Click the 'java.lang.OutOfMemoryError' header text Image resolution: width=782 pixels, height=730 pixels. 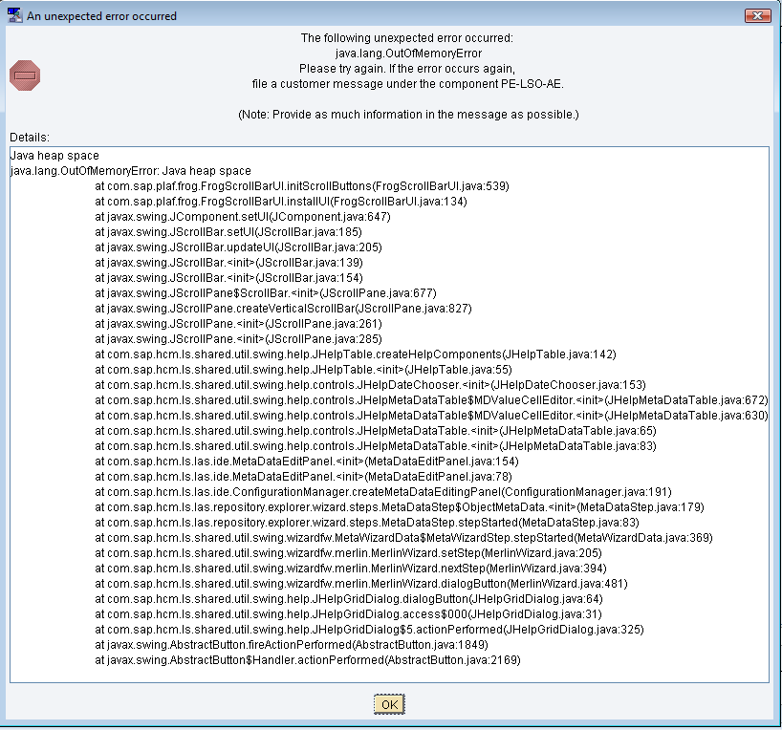pos(408,54)
